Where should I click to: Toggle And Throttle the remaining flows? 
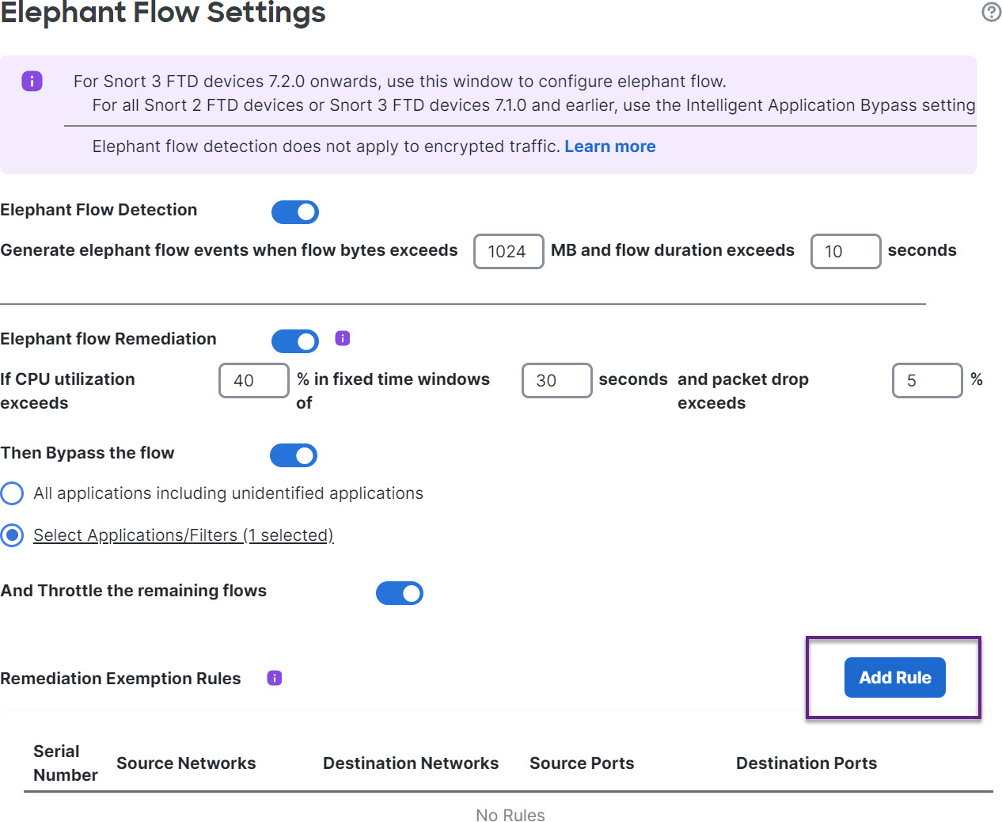(x=400, y=593)
